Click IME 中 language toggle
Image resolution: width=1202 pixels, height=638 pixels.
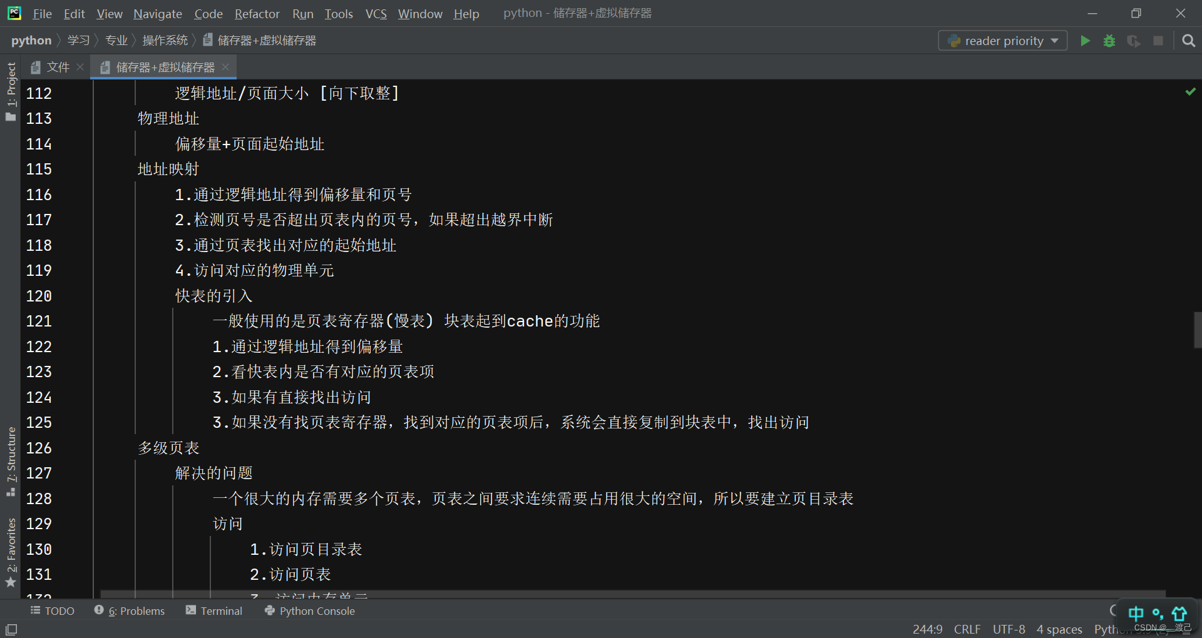point(1136,614)
